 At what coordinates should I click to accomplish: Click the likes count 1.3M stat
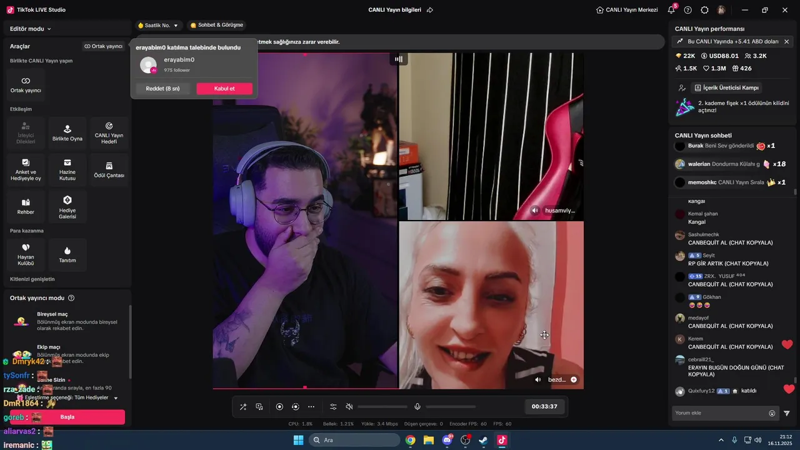click(x=714, y=68)
